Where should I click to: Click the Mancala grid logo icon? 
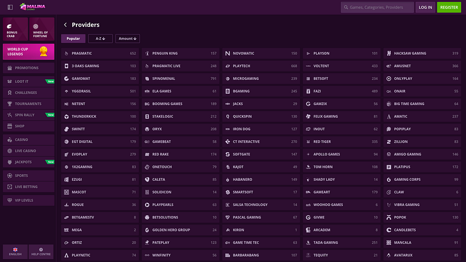pyautogui.click(x=389, y=243)
